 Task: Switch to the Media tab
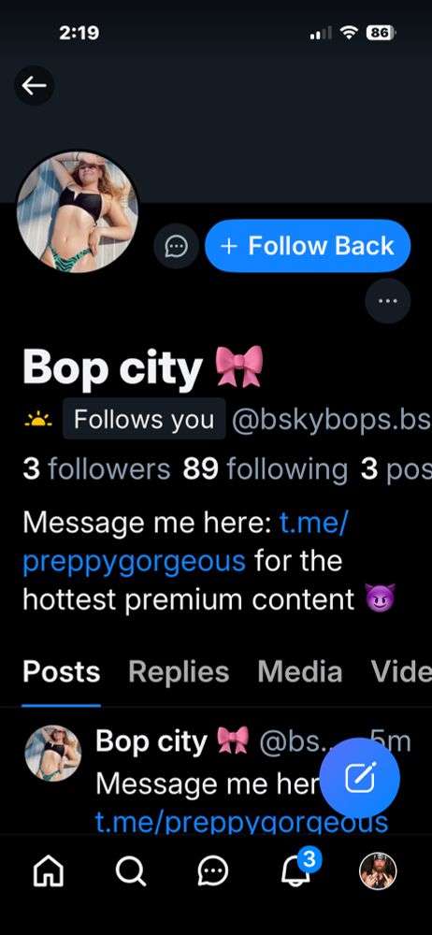(299, 672)
